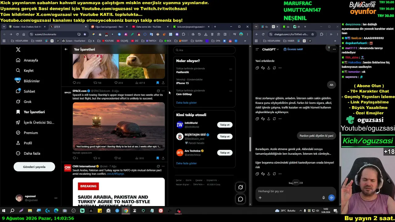Copy the 'Yani erkeklerde' ChatGPT response
Viewport: 395px width, 222px height.
(257, 68)
